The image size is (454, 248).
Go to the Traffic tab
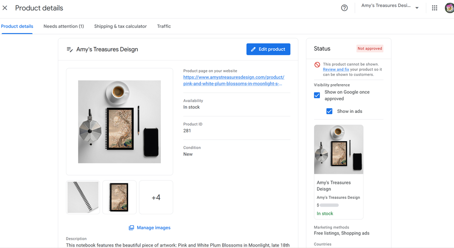[x=164, y=26]
